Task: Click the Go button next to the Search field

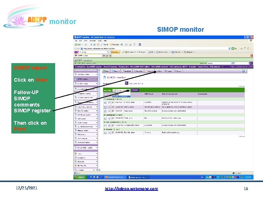Action: (126, 83)
